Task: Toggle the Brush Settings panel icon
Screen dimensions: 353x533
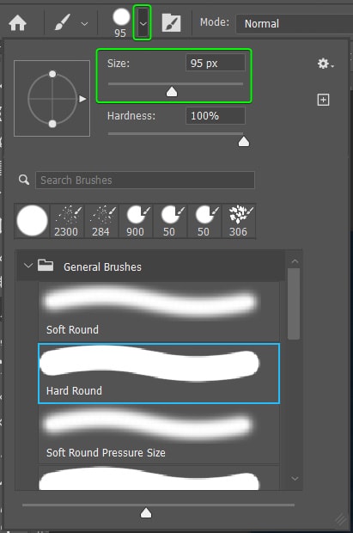Action: [171, 22]
